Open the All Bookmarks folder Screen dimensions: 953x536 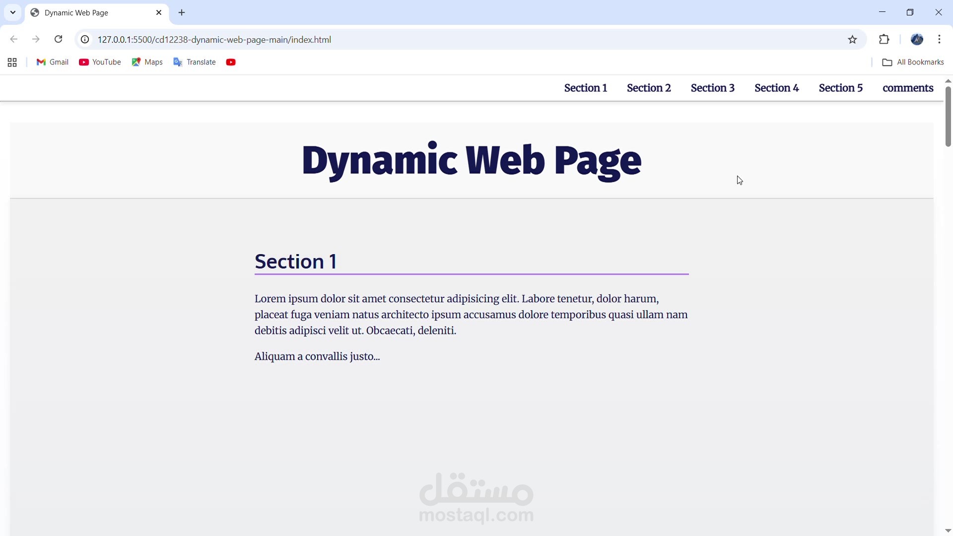(x=913, y=62)
